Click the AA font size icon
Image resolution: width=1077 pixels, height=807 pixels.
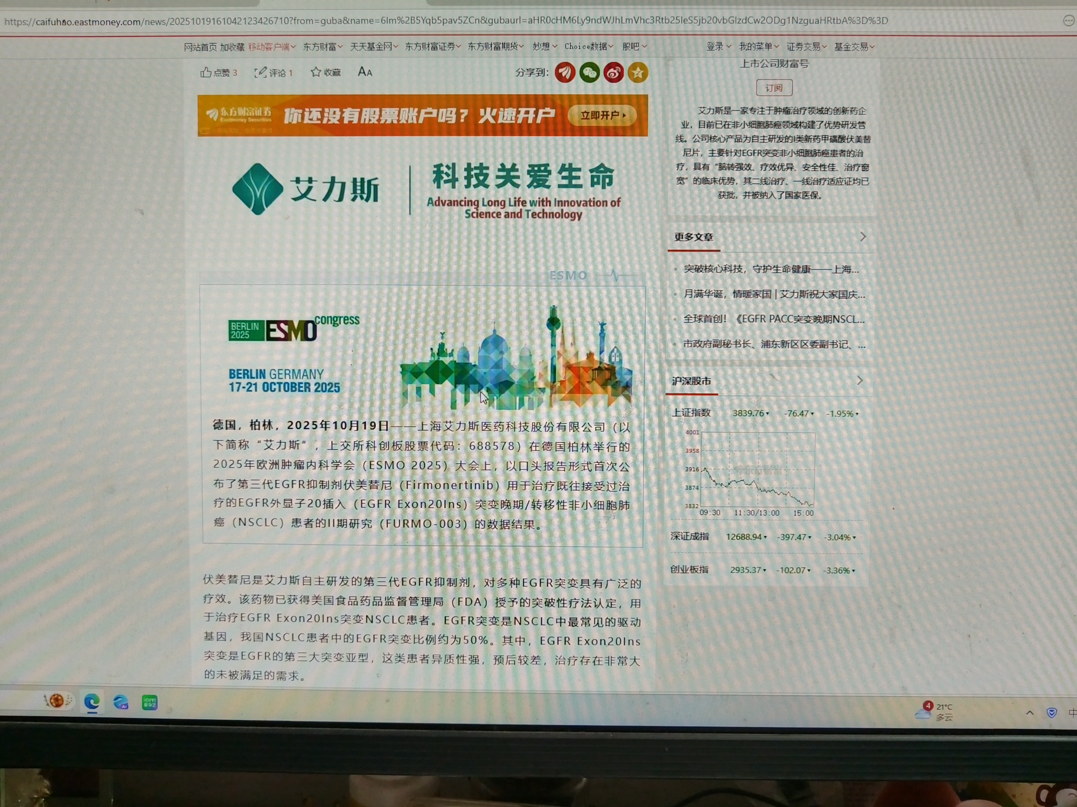pos(365,72)
